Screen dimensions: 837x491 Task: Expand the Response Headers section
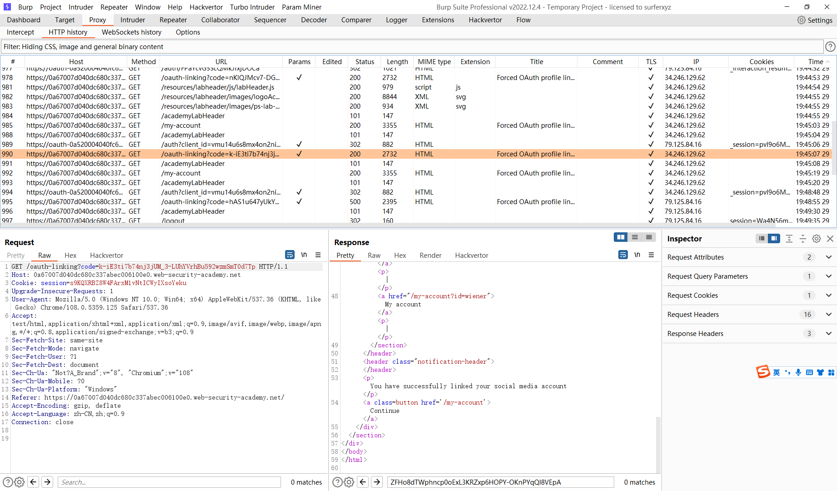828,333
